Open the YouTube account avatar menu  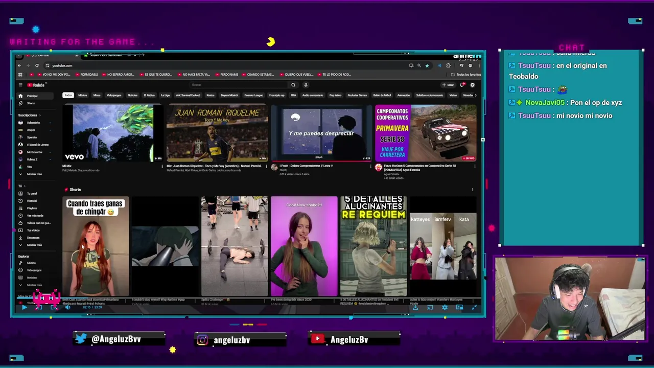pos(472,85)
